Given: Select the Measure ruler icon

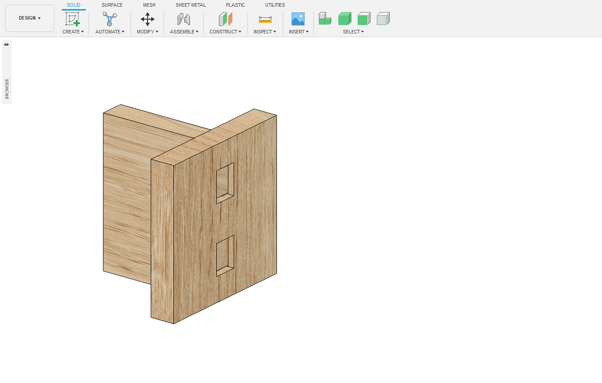Looking at the screenshot, I should [265, 19].
